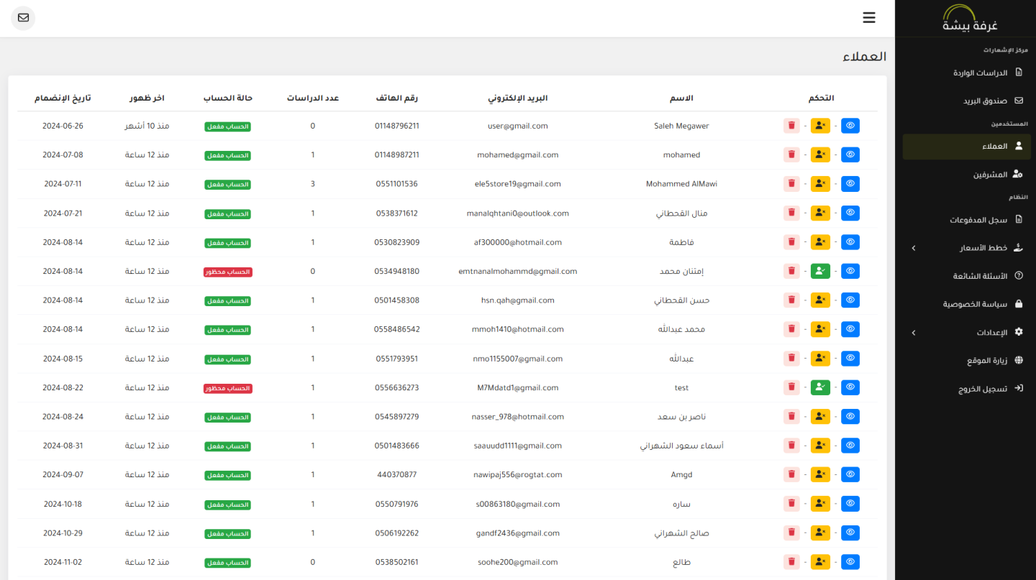
Task: View details of customer mohamed
Action: click(x=850, y=155)
